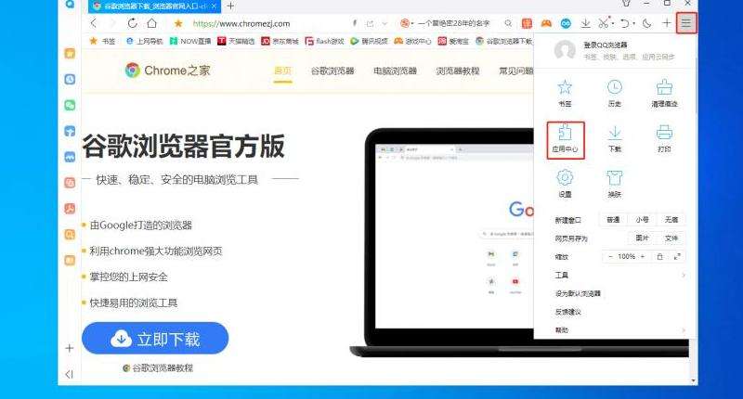Click the clear browsing traces broom icon
The height and width of the screenshot is (399, 743).
[664, 87]
